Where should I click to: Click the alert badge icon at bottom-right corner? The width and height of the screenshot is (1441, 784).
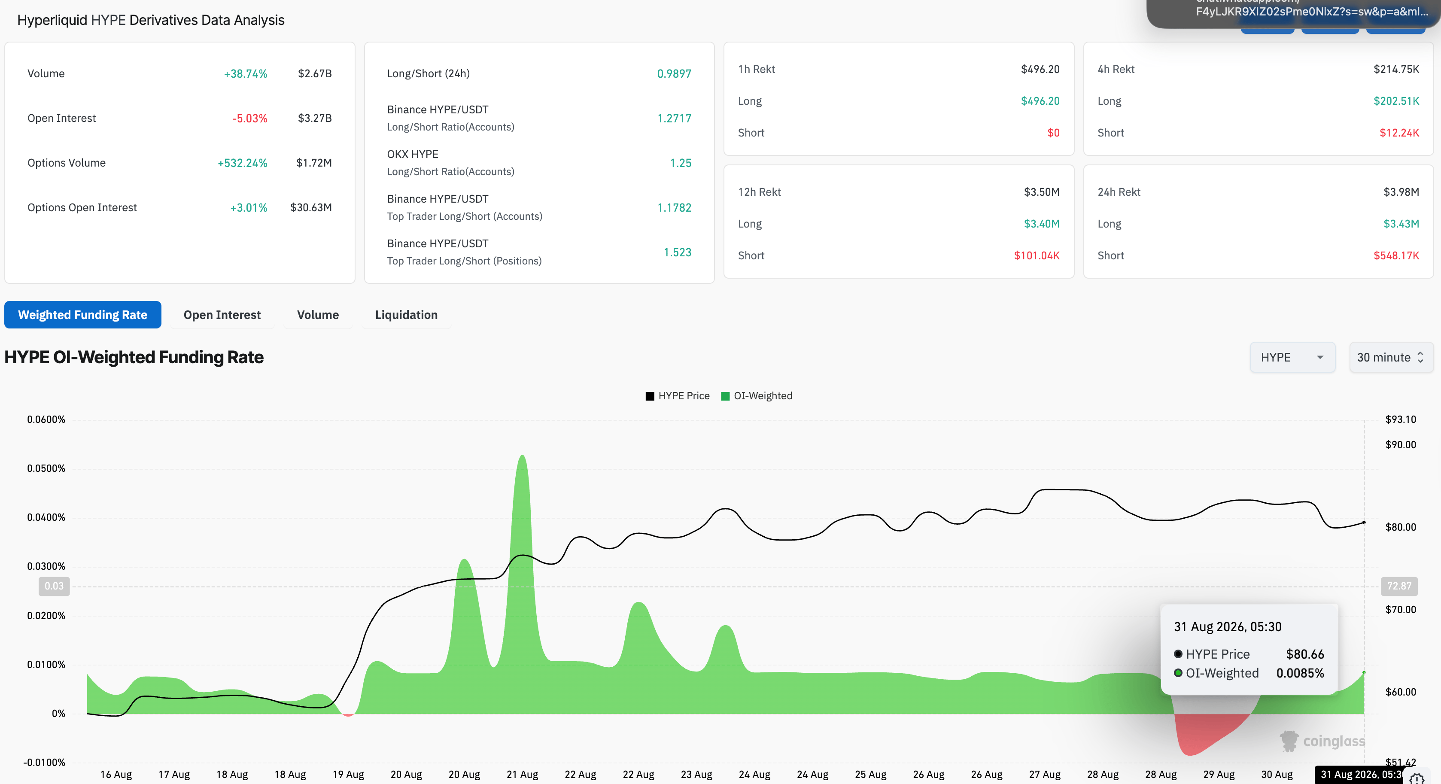click(x=1417, y=778)
